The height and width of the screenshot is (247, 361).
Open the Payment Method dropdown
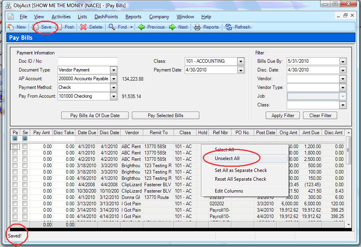(x=114, y=87)
